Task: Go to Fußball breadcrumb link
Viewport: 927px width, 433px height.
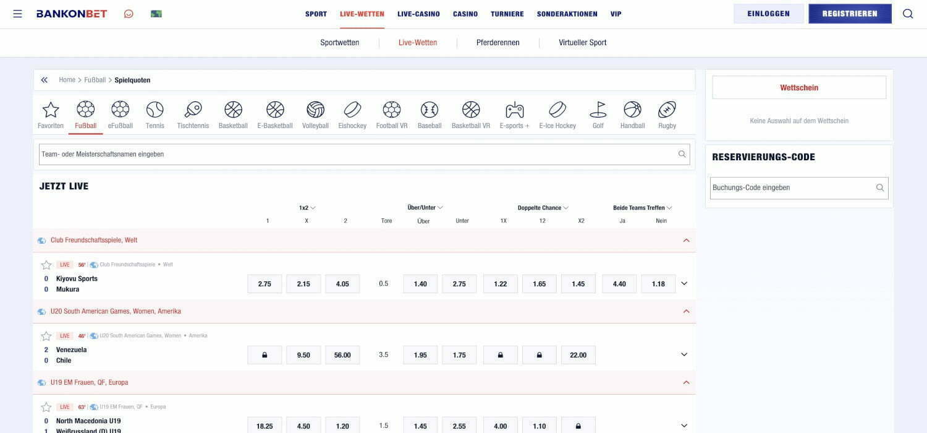Action: 95,80
